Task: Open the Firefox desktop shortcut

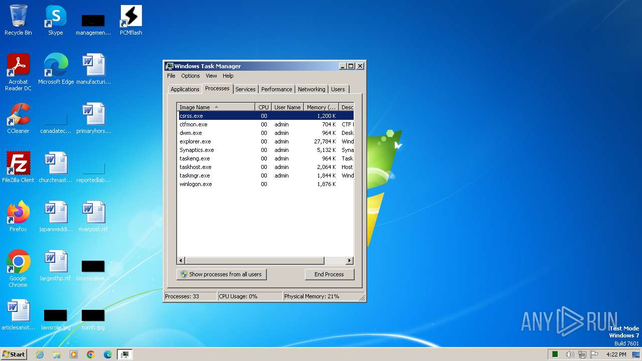Action: 18,216
